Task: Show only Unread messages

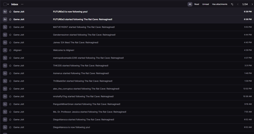Action: coord(205,4)
